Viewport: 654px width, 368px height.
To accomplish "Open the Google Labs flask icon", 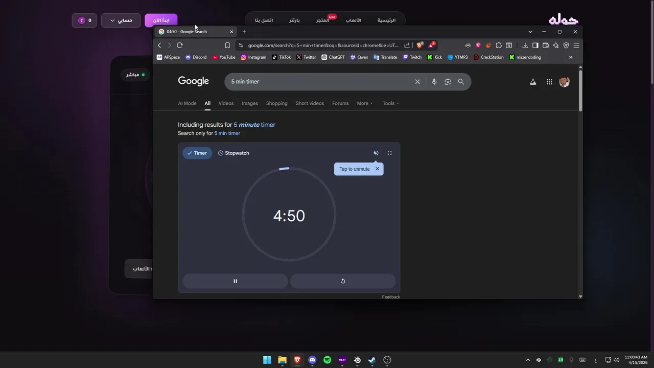I will tap(533, 82).
